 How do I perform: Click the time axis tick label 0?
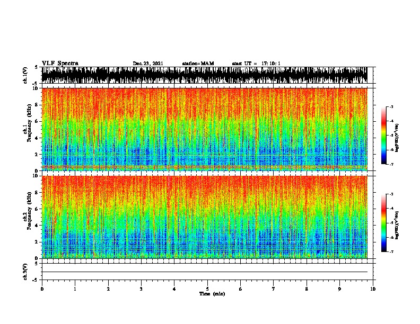coord(42,289)
